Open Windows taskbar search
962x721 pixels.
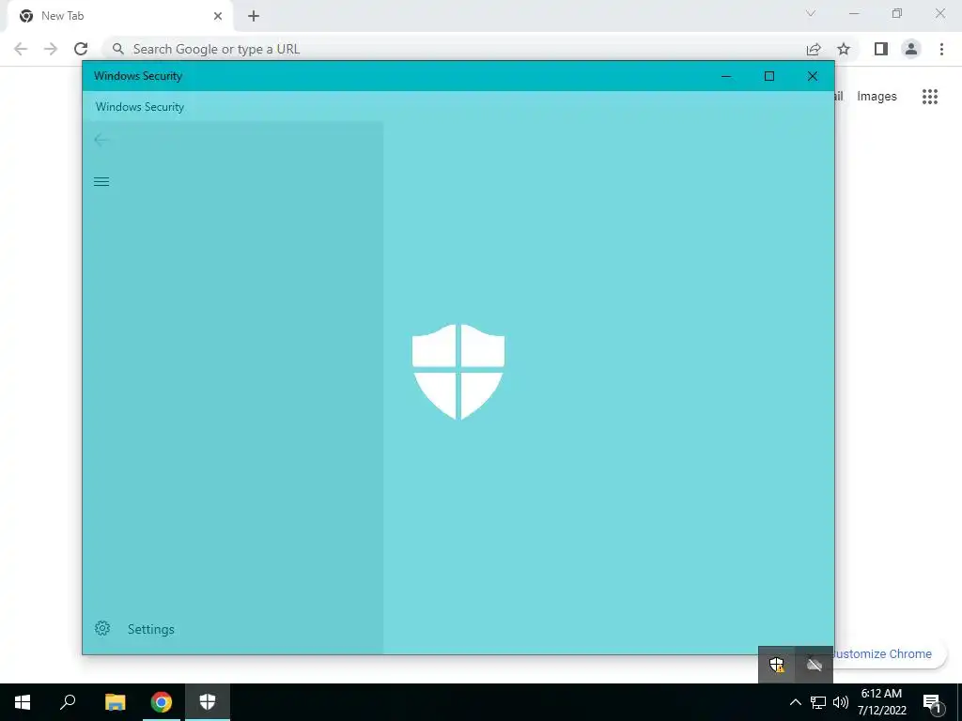(68, 702)
